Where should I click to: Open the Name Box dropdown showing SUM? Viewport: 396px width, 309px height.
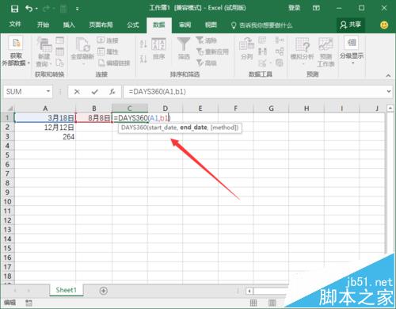48,91
